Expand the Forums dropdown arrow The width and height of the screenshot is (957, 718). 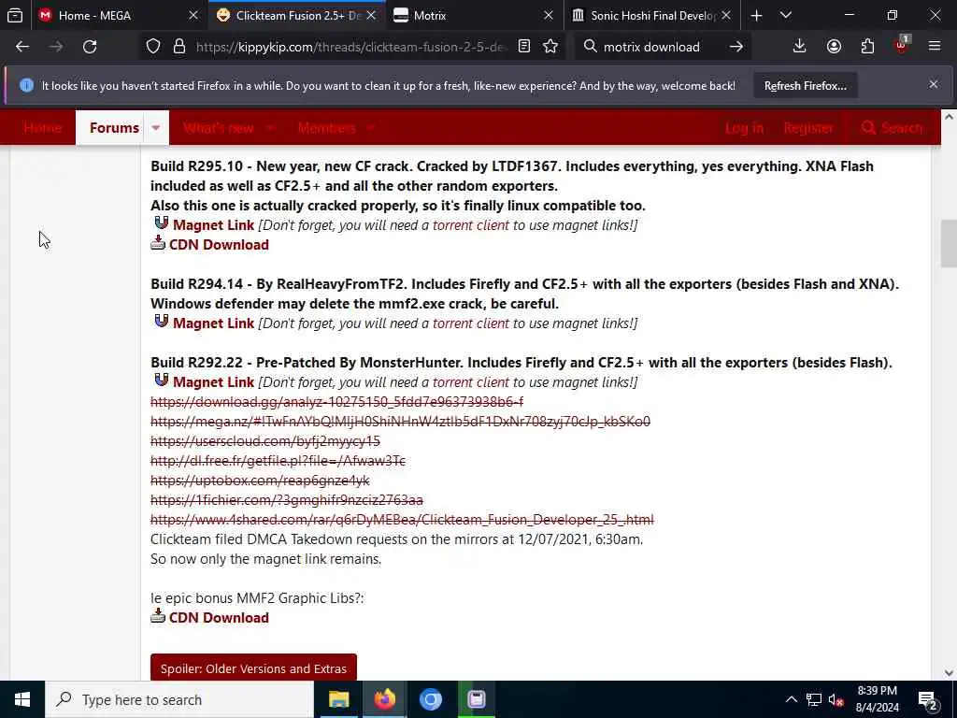pos(156,127)
